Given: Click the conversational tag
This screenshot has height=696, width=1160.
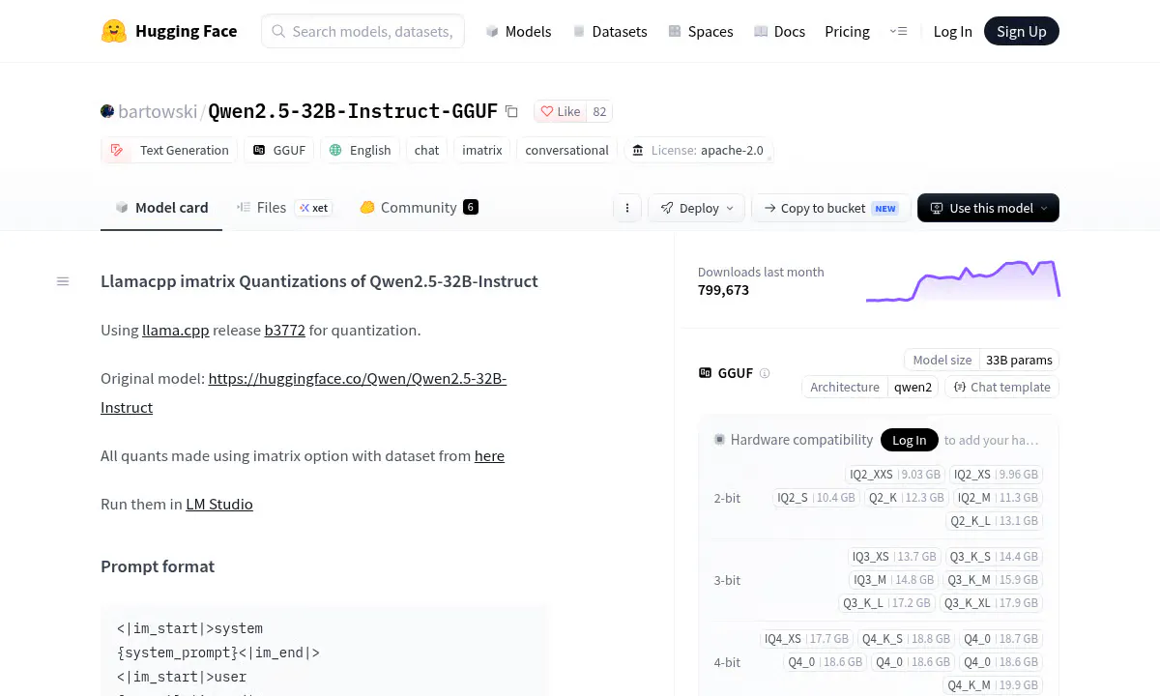Looking at the screenshot, I should pyautogui.click(x=566, y=150).
